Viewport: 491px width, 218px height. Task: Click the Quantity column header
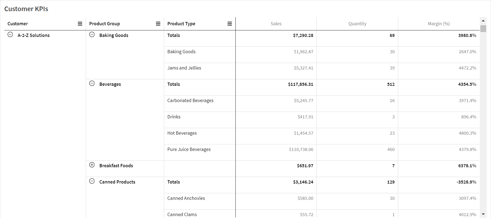pos(357,24)
